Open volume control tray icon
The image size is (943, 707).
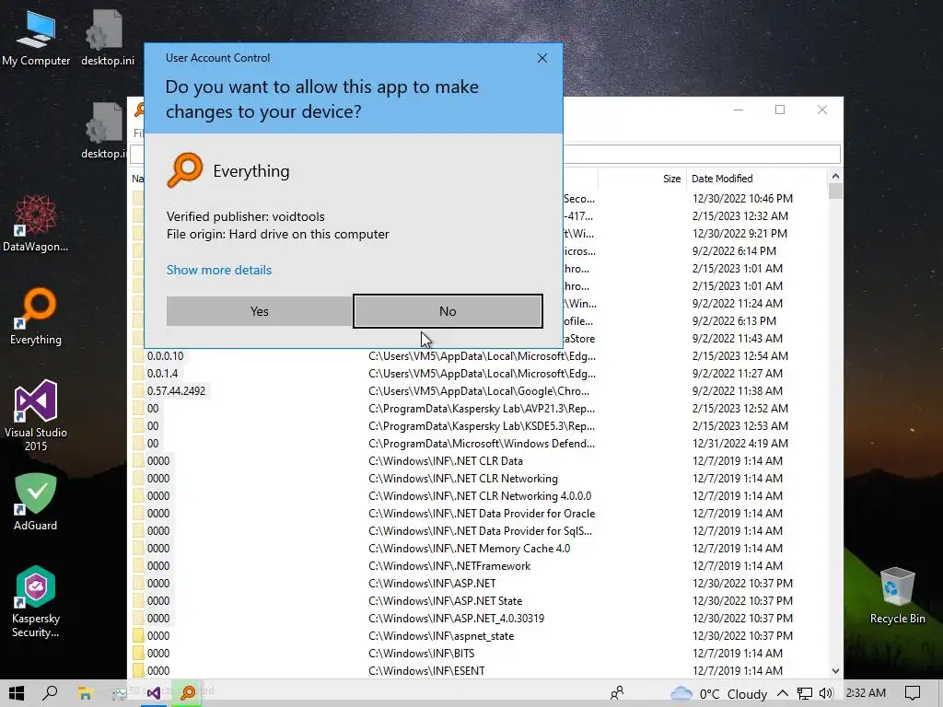(826, 693)
